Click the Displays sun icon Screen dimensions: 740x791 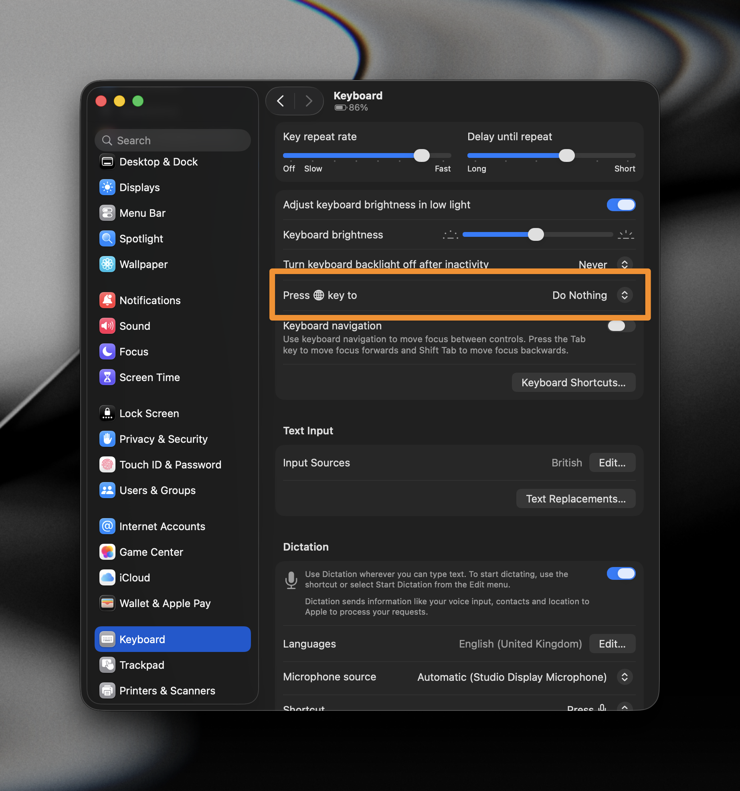[x=107, y=188]
